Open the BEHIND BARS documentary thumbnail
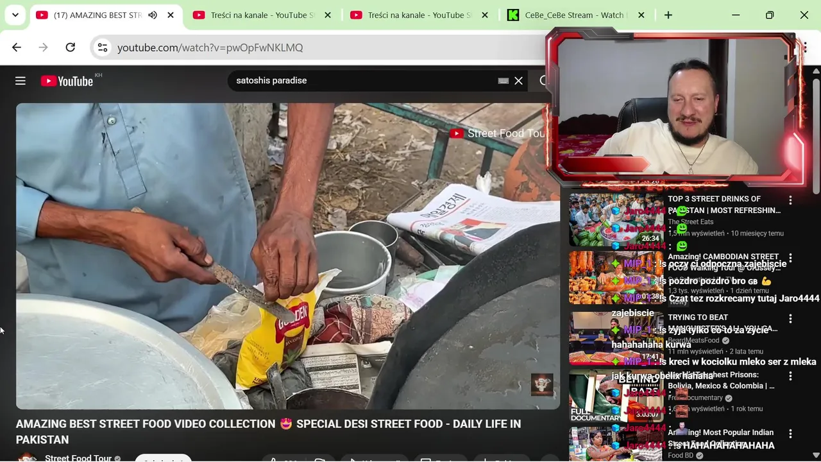The height and width of the screenshot is (462, 821). (x=616, y=396)
